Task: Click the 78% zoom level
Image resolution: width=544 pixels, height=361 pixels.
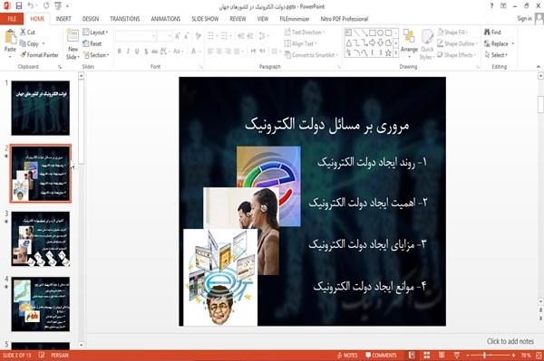Action: 526,355
